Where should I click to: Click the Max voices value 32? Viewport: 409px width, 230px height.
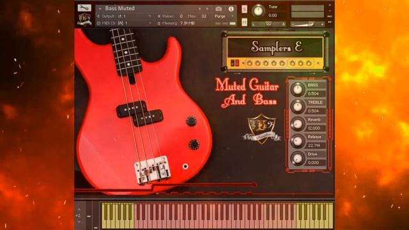(204, 16)
